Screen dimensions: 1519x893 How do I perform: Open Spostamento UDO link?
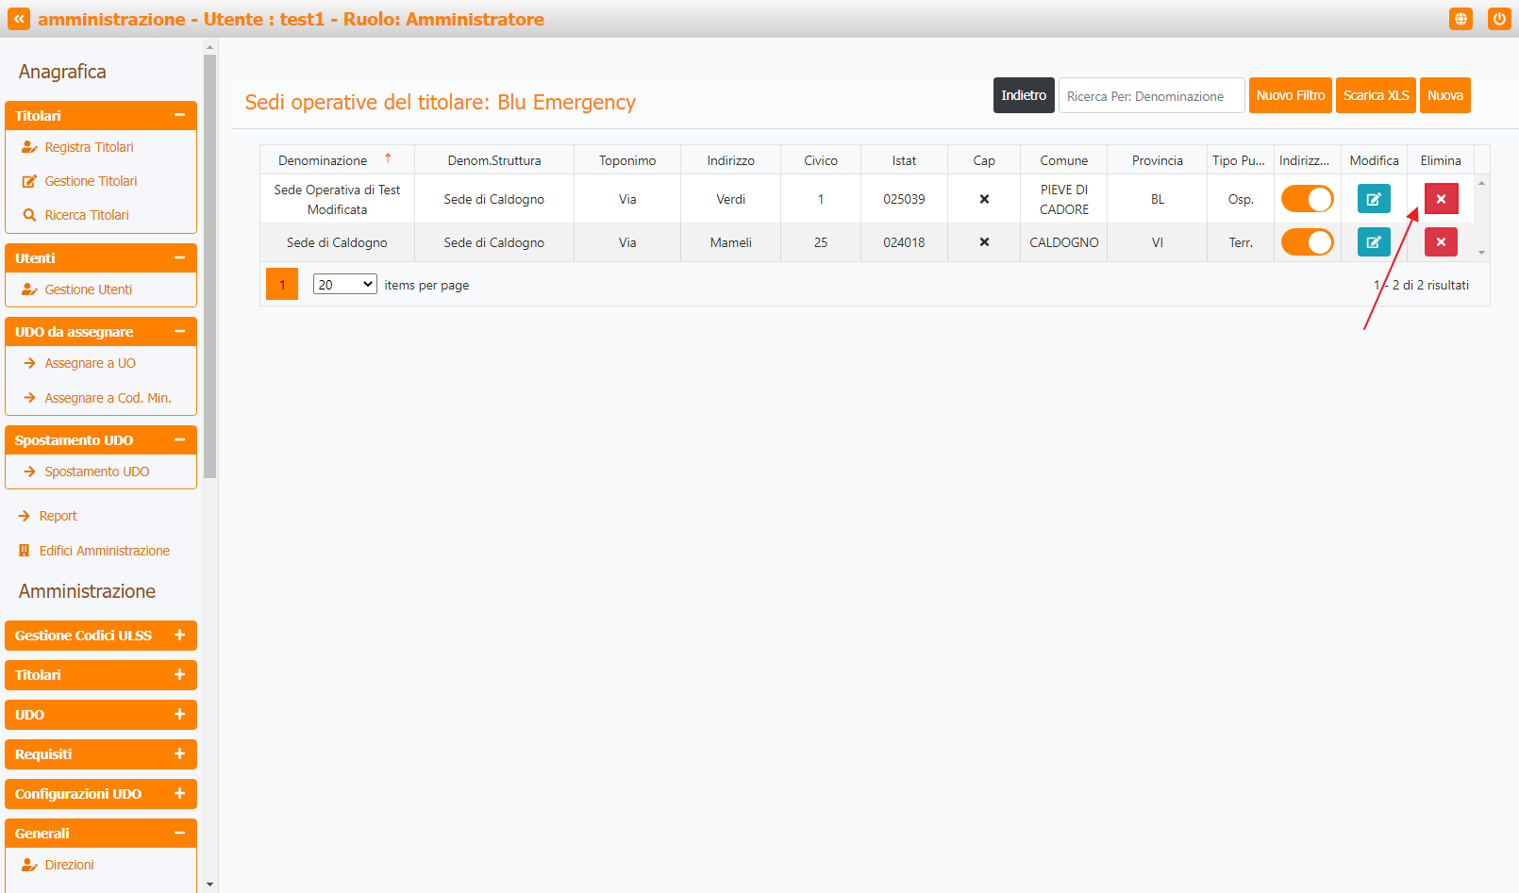(97, 471)
